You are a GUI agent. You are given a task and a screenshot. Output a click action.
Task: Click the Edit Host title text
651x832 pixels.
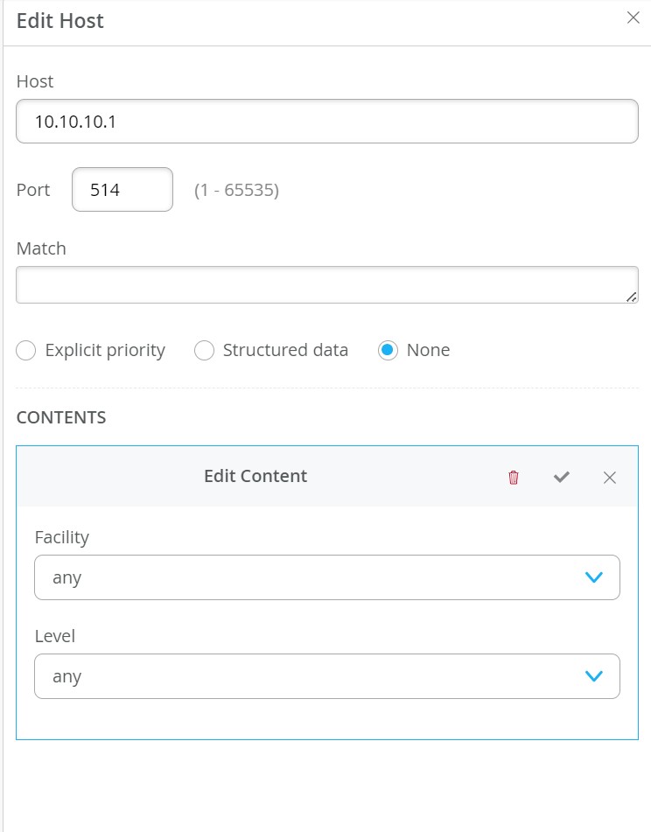pos(59,20)
